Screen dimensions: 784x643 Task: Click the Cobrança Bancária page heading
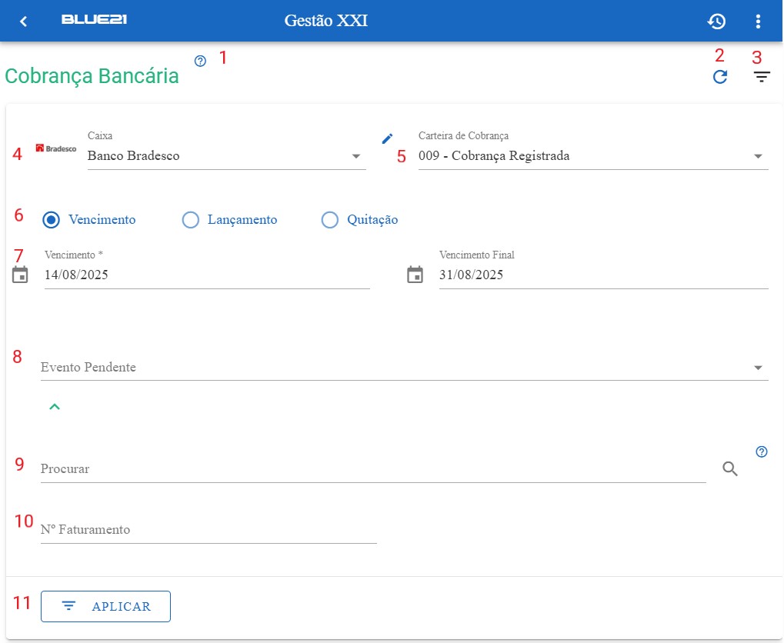pos(92,76)
